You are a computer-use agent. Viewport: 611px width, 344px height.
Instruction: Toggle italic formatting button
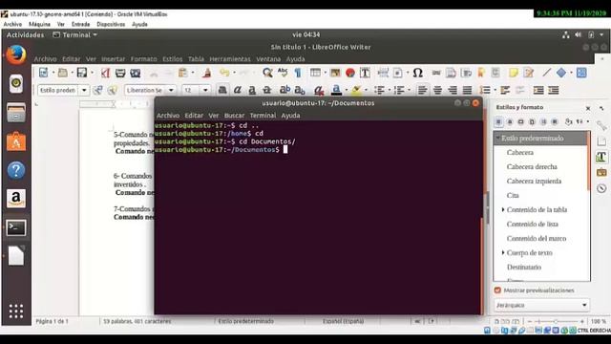[238, 90]
